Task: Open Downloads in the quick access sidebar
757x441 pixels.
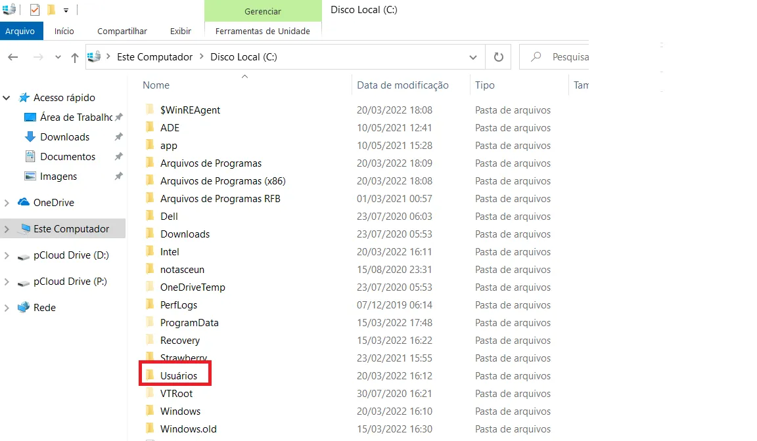Action: click(64, 137)
